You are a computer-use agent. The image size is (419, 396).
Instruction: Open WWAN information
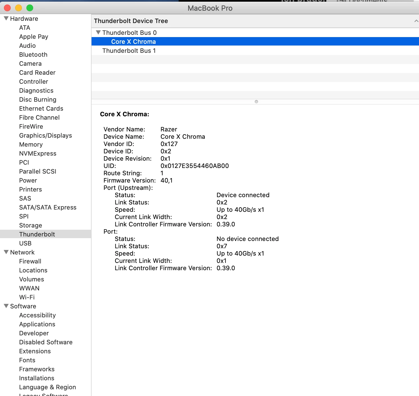coord(29,288)
